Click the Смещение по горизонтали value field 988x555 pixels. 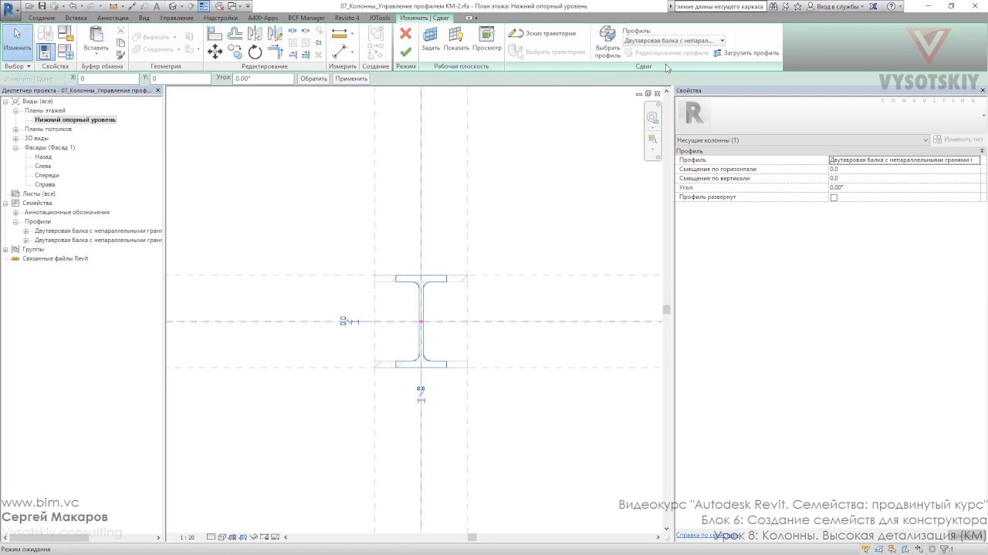click(904, 169)
